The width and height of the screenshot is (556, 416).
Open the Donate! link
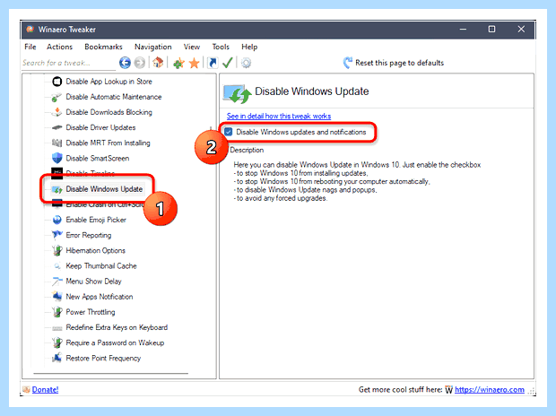tap(45, 389)
